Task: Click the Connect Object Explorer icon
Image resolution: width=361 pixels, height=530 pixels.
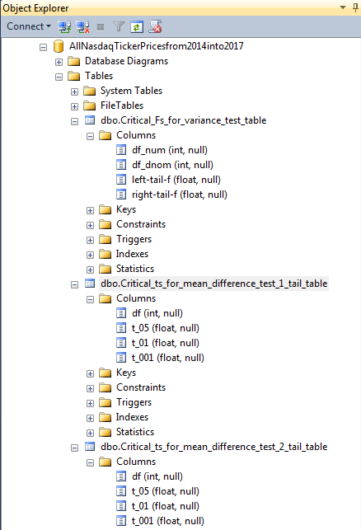Action: 64,26
